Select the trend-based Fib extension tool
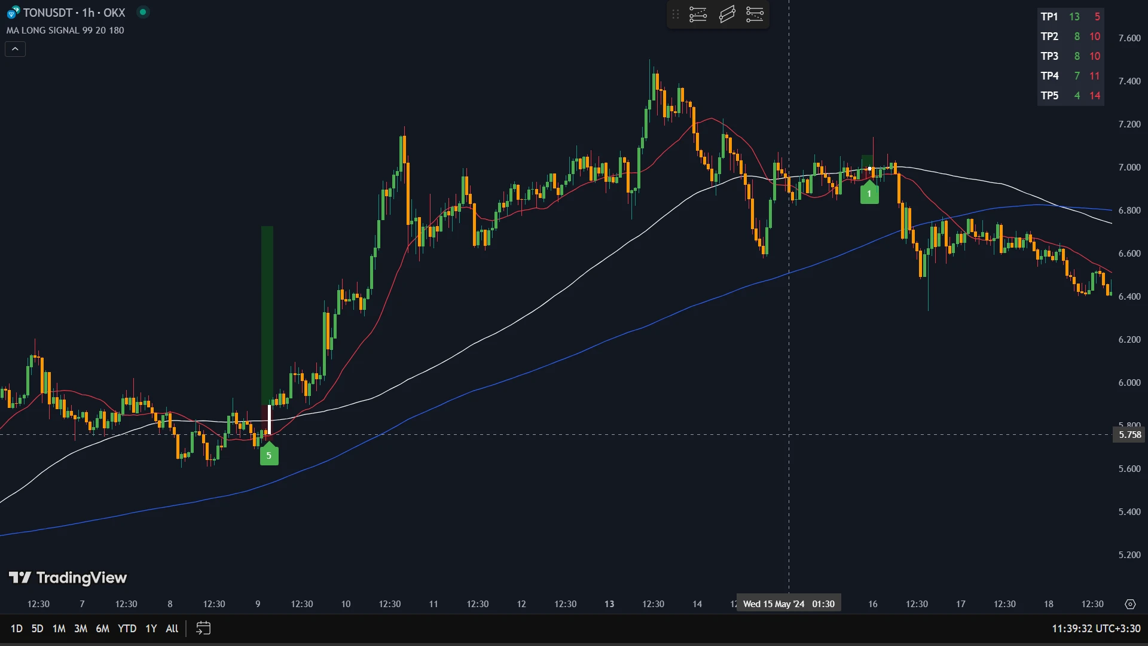The image size is (1148, 646). [x=755, y=14]
